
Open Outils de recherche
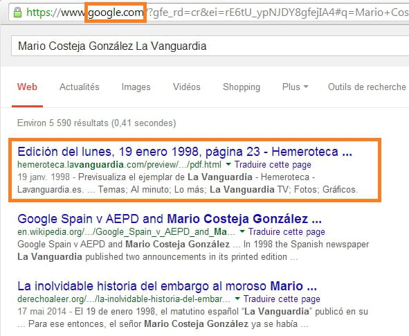pyautogui.click(x=367, y=87)
